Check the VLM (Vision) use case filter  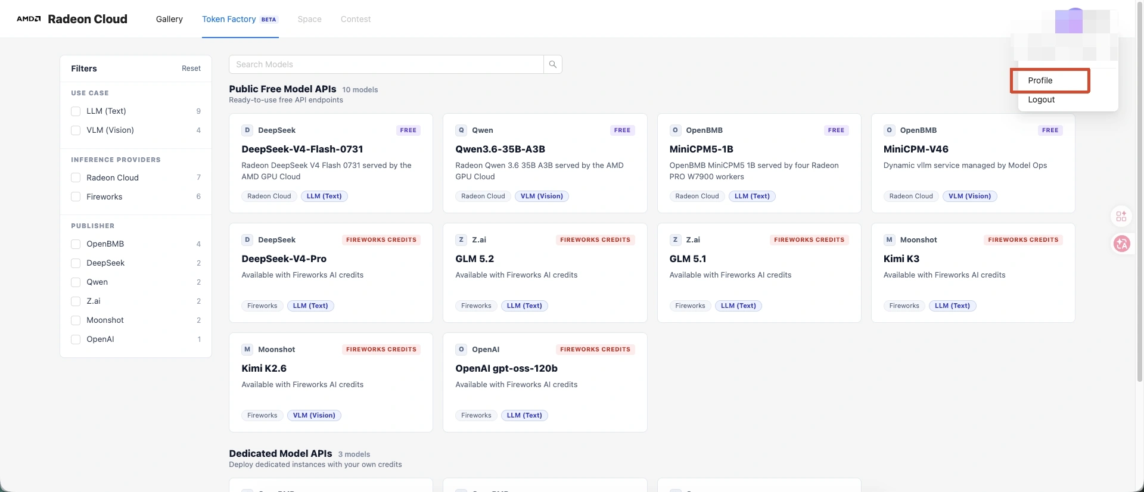(x=76, y=130)
